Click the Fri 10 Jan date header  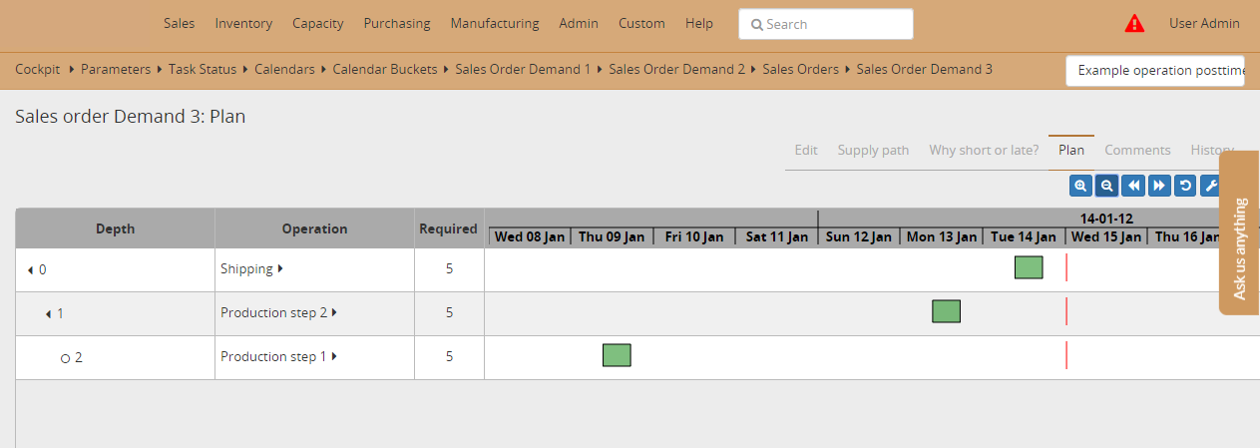click(x=694, y=236)
